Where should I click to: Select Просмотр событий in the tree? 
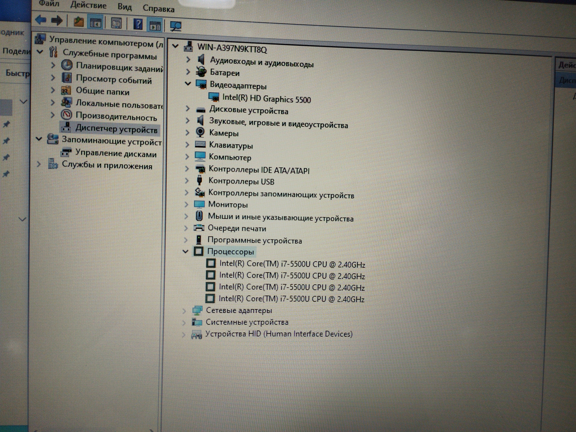(x=114, y=79)
